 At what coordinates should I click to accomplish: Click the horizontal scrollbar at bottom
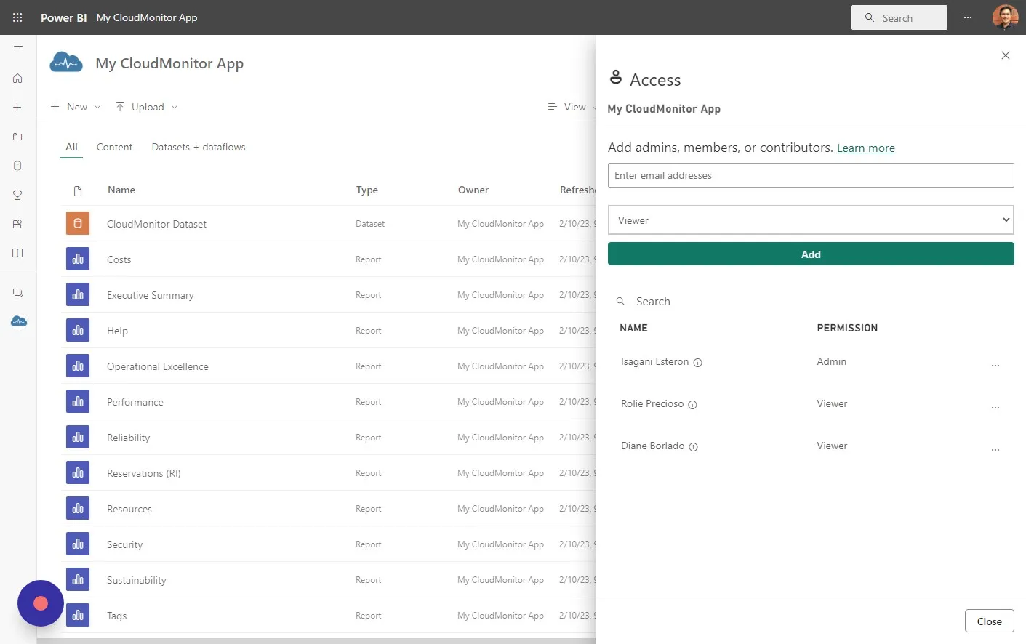coord(316,641)
